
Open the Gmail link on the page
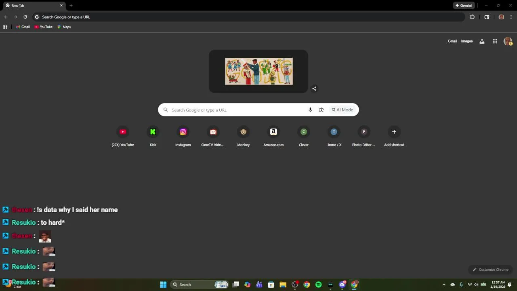[452, 41]
